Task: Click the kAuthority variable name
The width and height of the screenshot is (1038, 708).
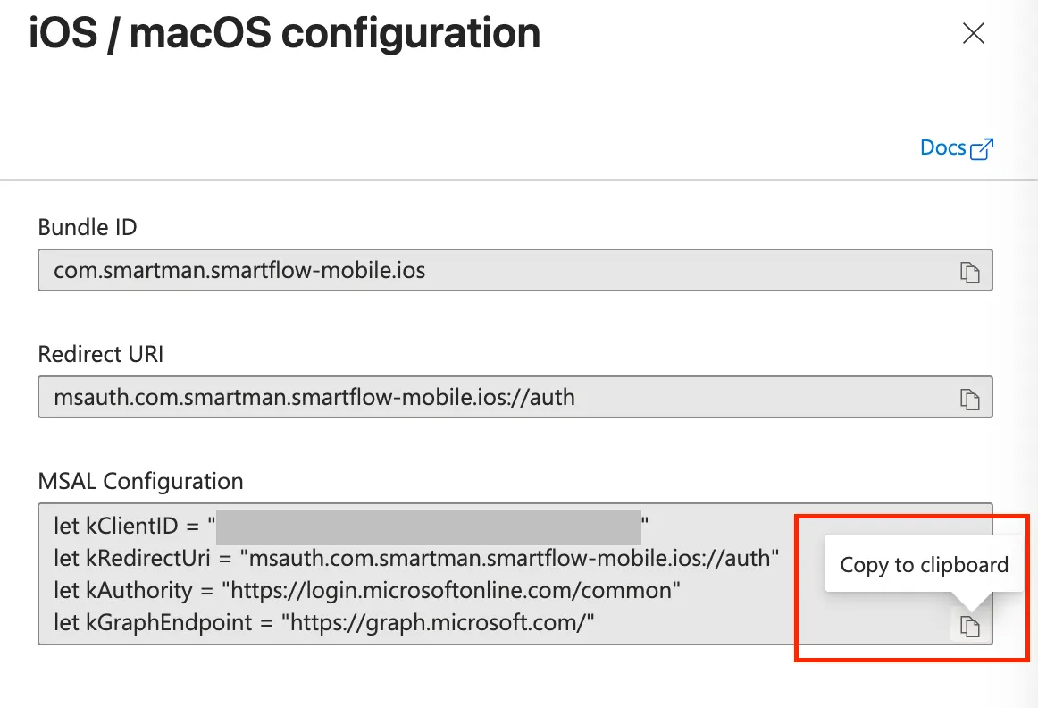Action: click(139, 590)
